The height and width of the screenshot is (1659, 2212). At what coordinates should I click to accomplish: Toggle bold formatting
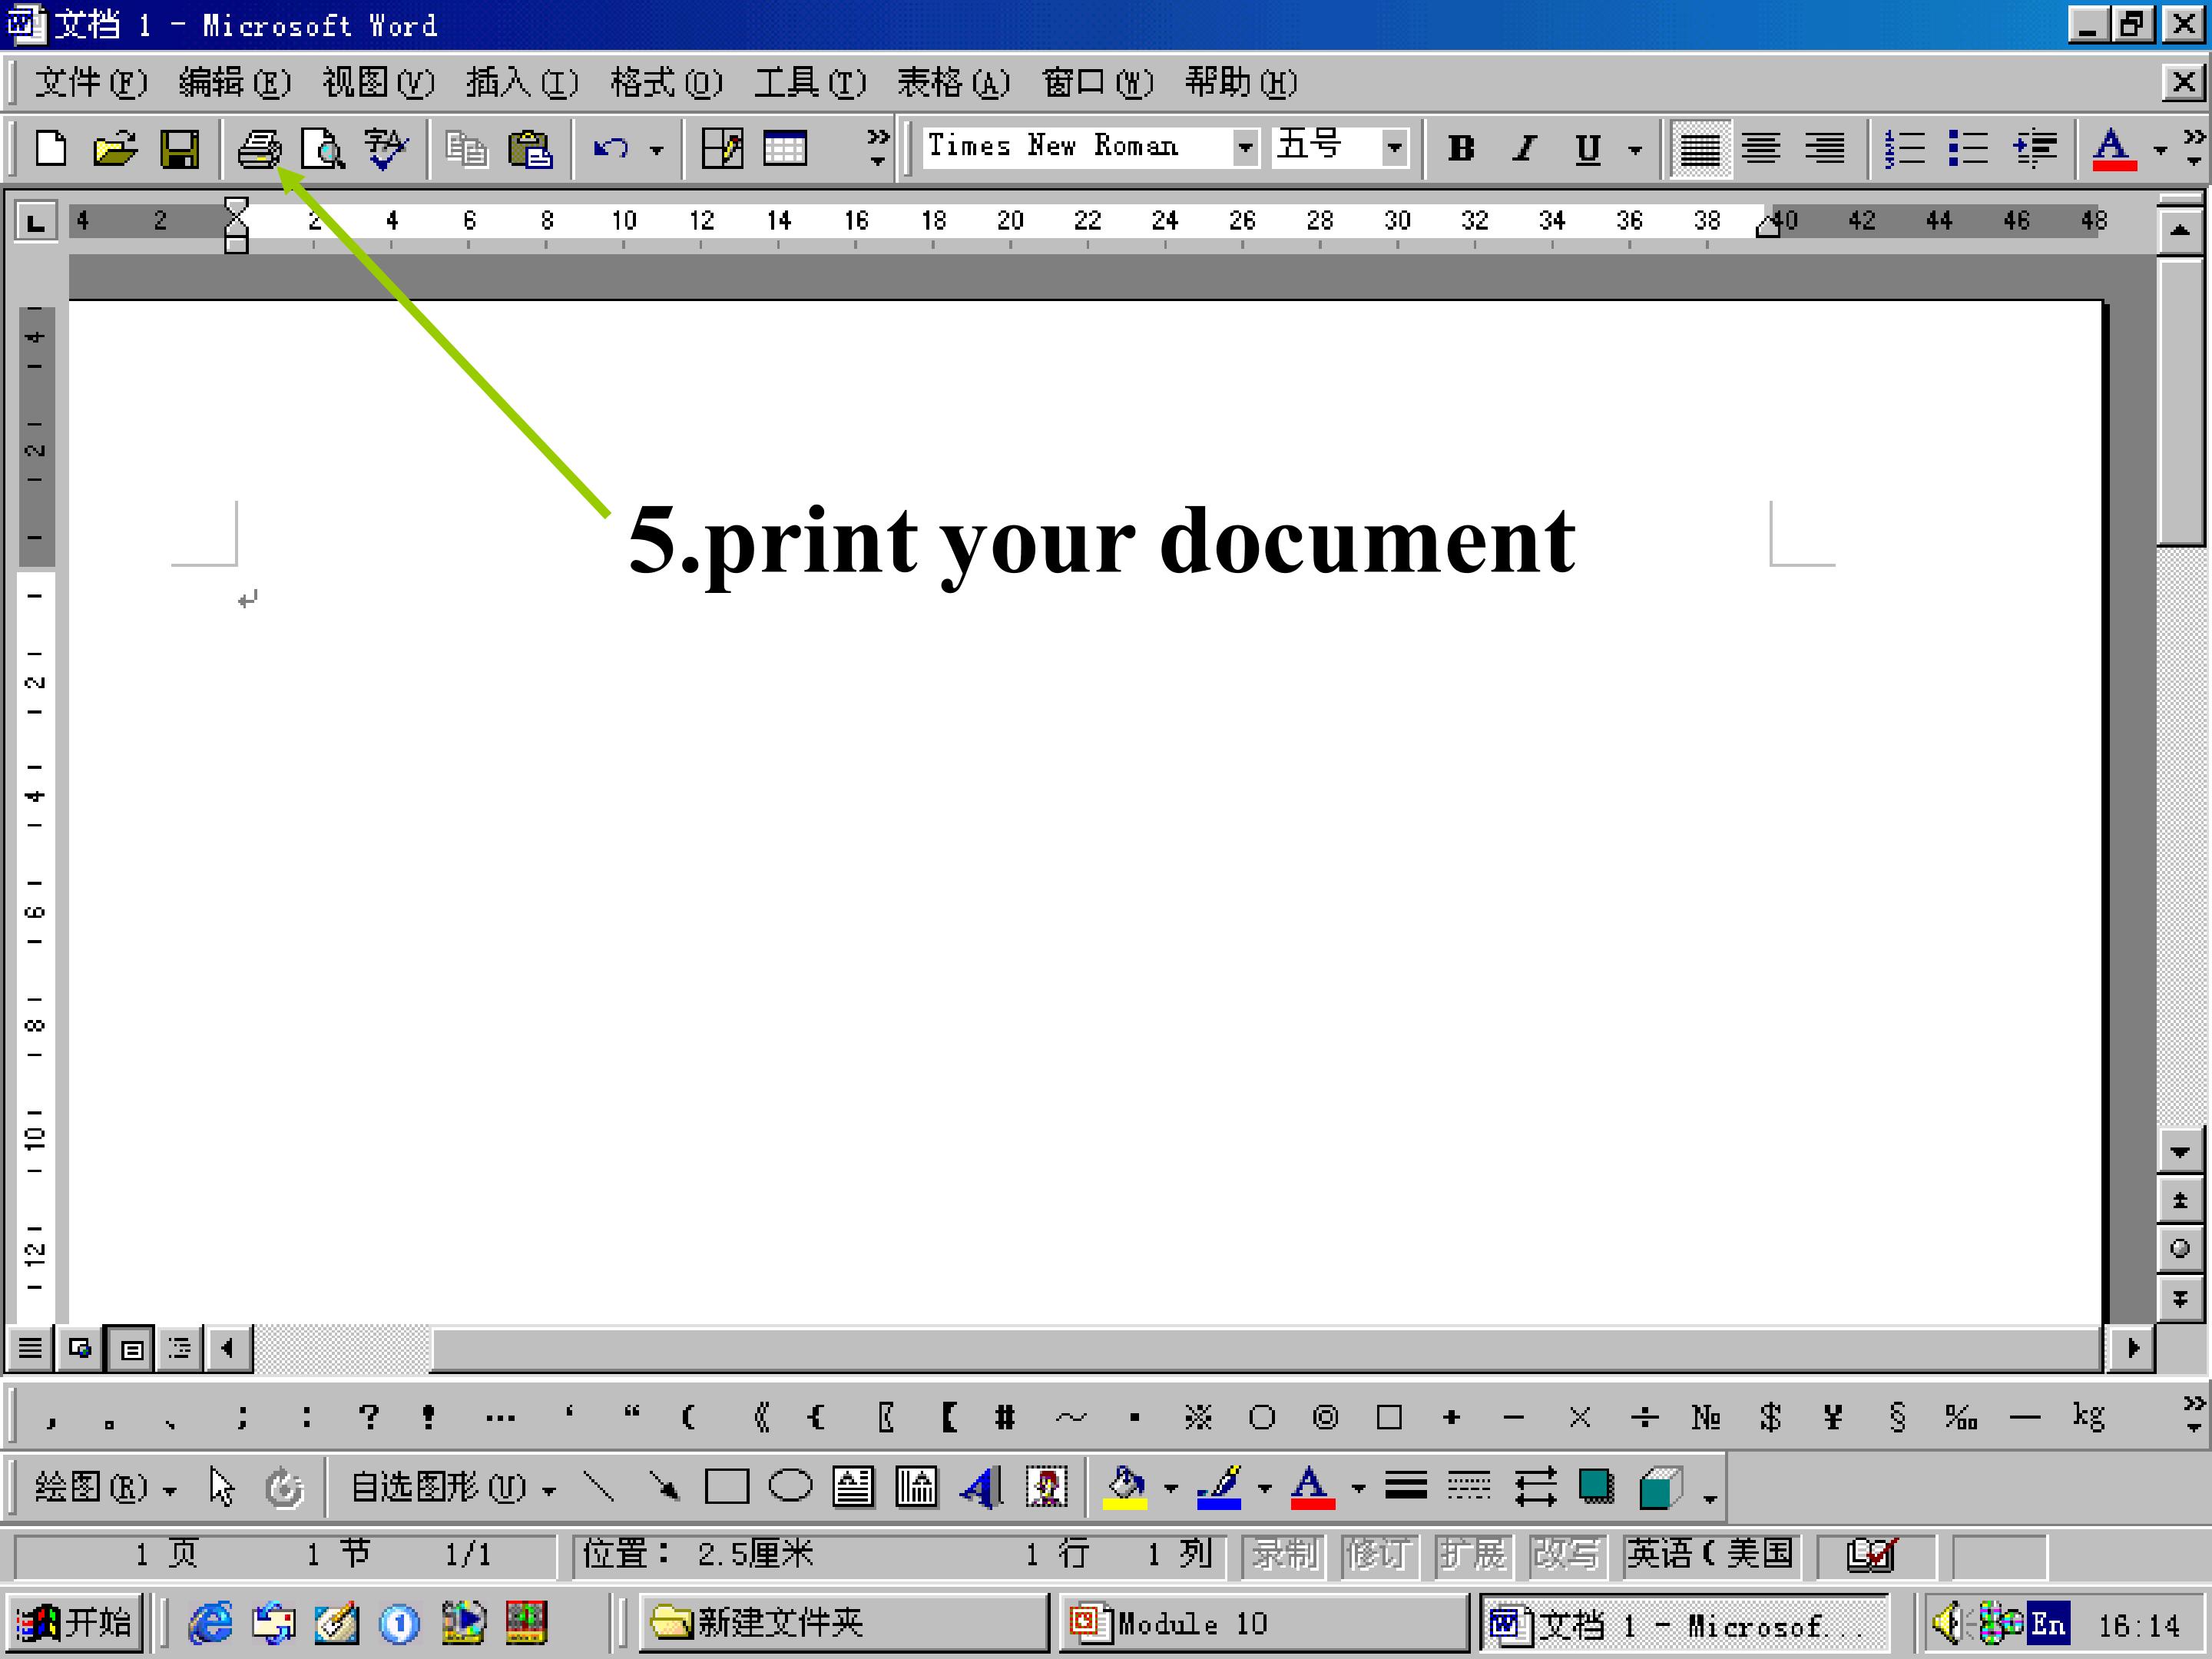(1461, 150)
